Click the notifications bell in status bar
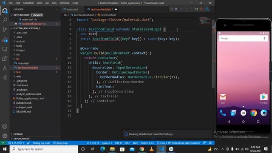This screenshot has height=153, width=272. pyautogui.click(x=210, y=143)
